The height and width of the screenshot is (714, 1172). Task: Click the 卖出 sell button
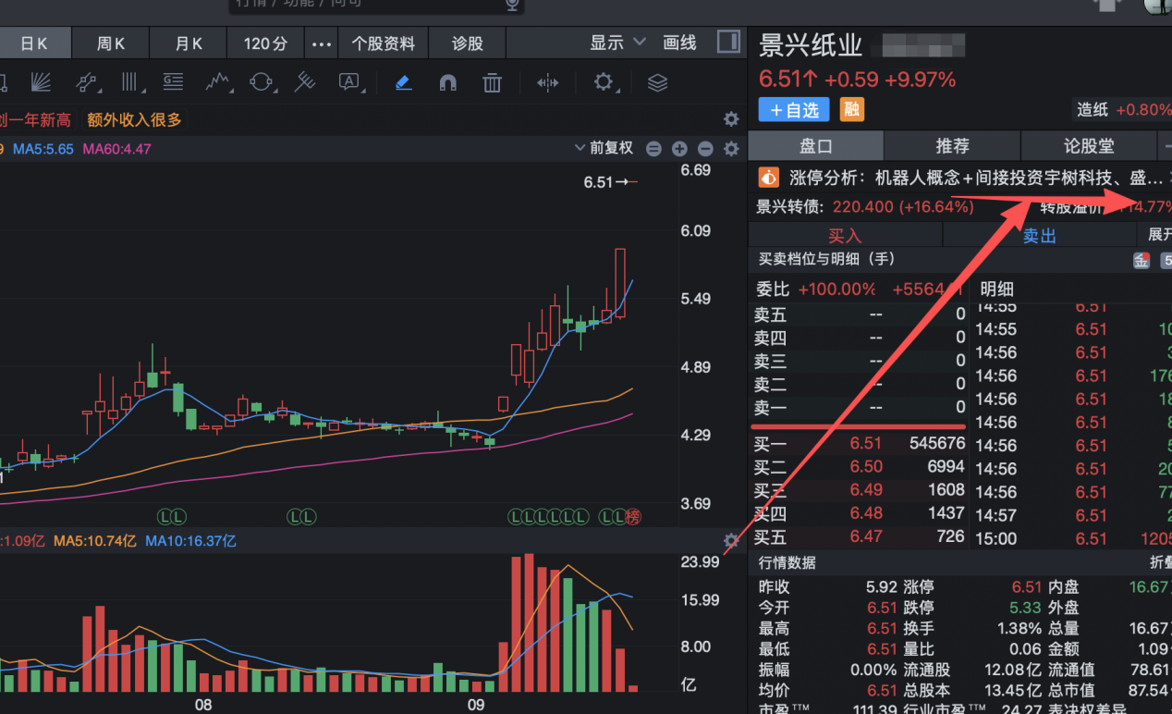pos(1040,236)
